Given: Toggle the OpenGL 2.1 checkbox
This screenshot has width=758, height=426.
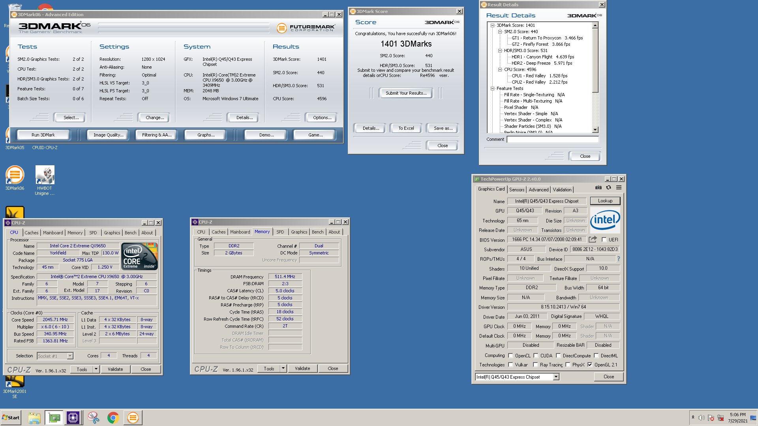Looking at the screenshot, I should (x=590, y=364).
